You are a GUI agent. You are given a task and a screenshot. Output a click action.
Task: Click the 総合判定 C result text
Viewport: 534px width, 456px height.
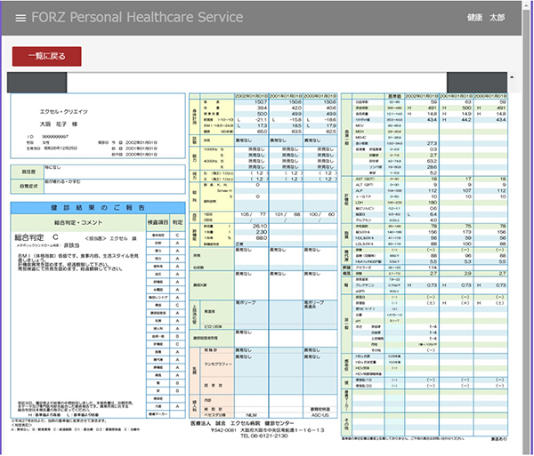tap(44, 237)
